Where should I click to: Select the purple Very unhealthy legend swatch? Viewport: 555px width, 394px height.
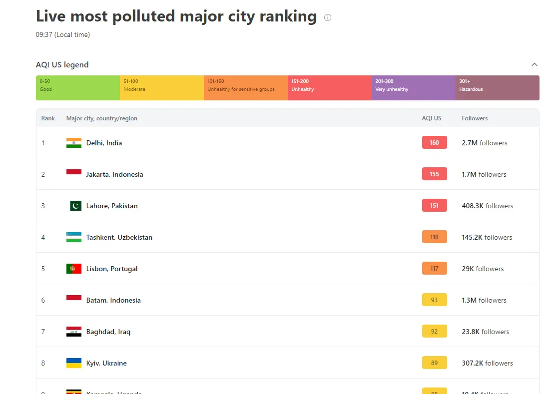coord(413,88)
